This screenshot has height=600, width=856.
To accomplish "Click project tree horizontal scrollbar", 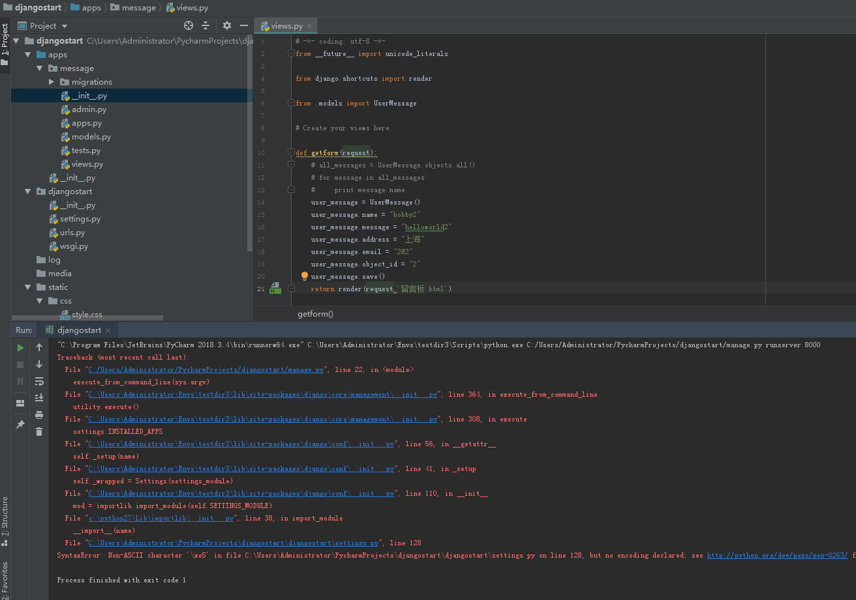I will point(87,319).
